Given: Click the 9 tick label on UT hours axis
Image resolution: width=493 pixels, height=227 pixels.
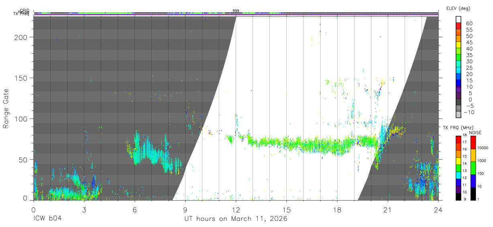Looking at the screenshot, I should click(x=185, y=209).
